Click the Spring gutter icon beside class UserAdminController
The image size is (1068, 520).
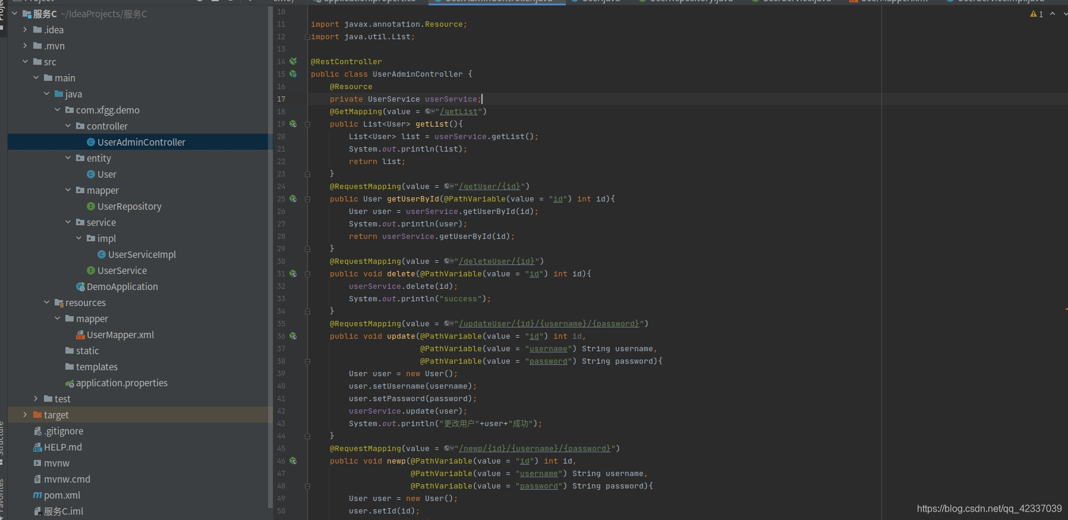coord(293,74)
